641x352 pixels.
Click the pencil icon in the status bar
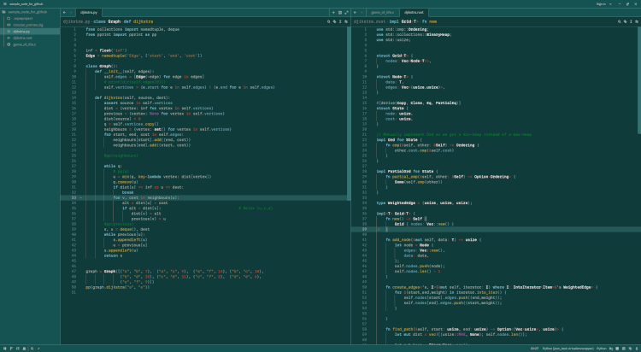38,349
